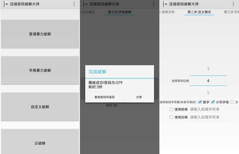Uncheck the 小写字母 character set checkbox
Viewport: 239px width, 154px height.
pos(213,102)
